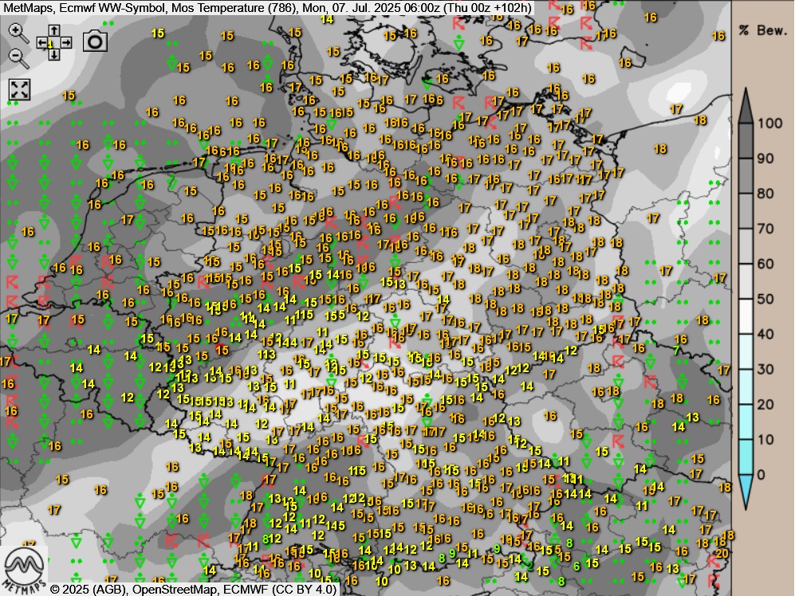Select the cyan 0–10 legend band
The height and width of the screenshot is (596, 795).
(746, 457)
